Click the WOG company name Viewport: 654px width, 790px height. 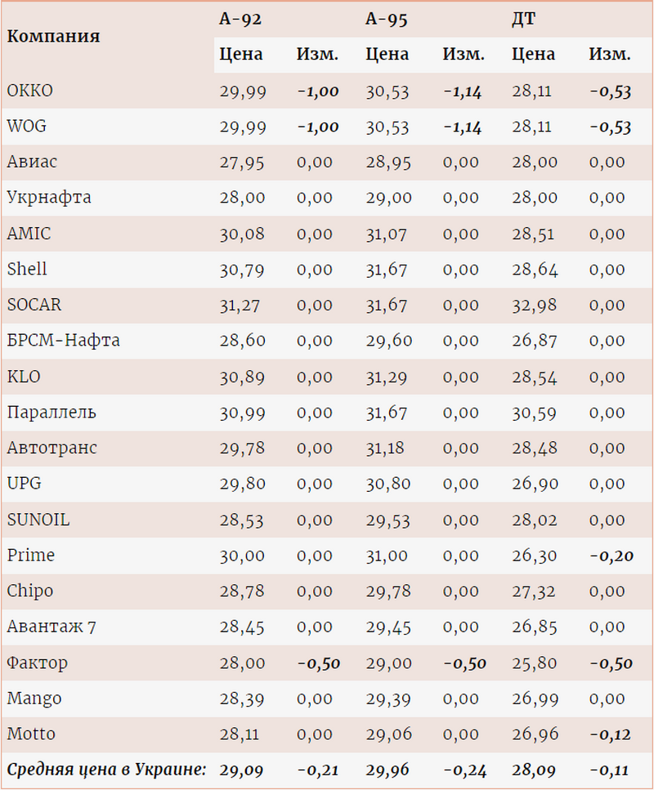tap(29, 127)
